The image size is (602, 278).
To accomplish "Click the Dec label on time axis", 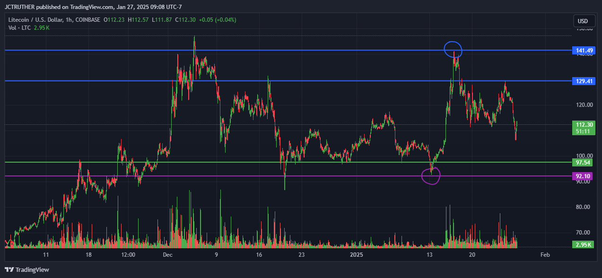I will pos(167,255).
